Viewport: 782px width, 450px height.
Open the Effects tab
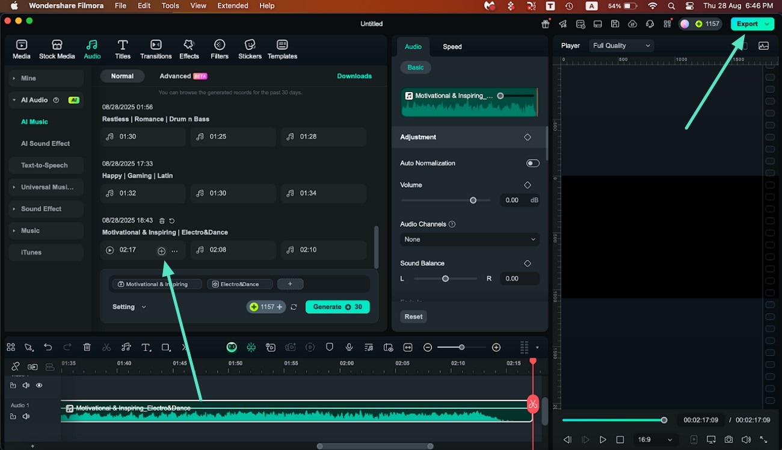coord(189,49)
